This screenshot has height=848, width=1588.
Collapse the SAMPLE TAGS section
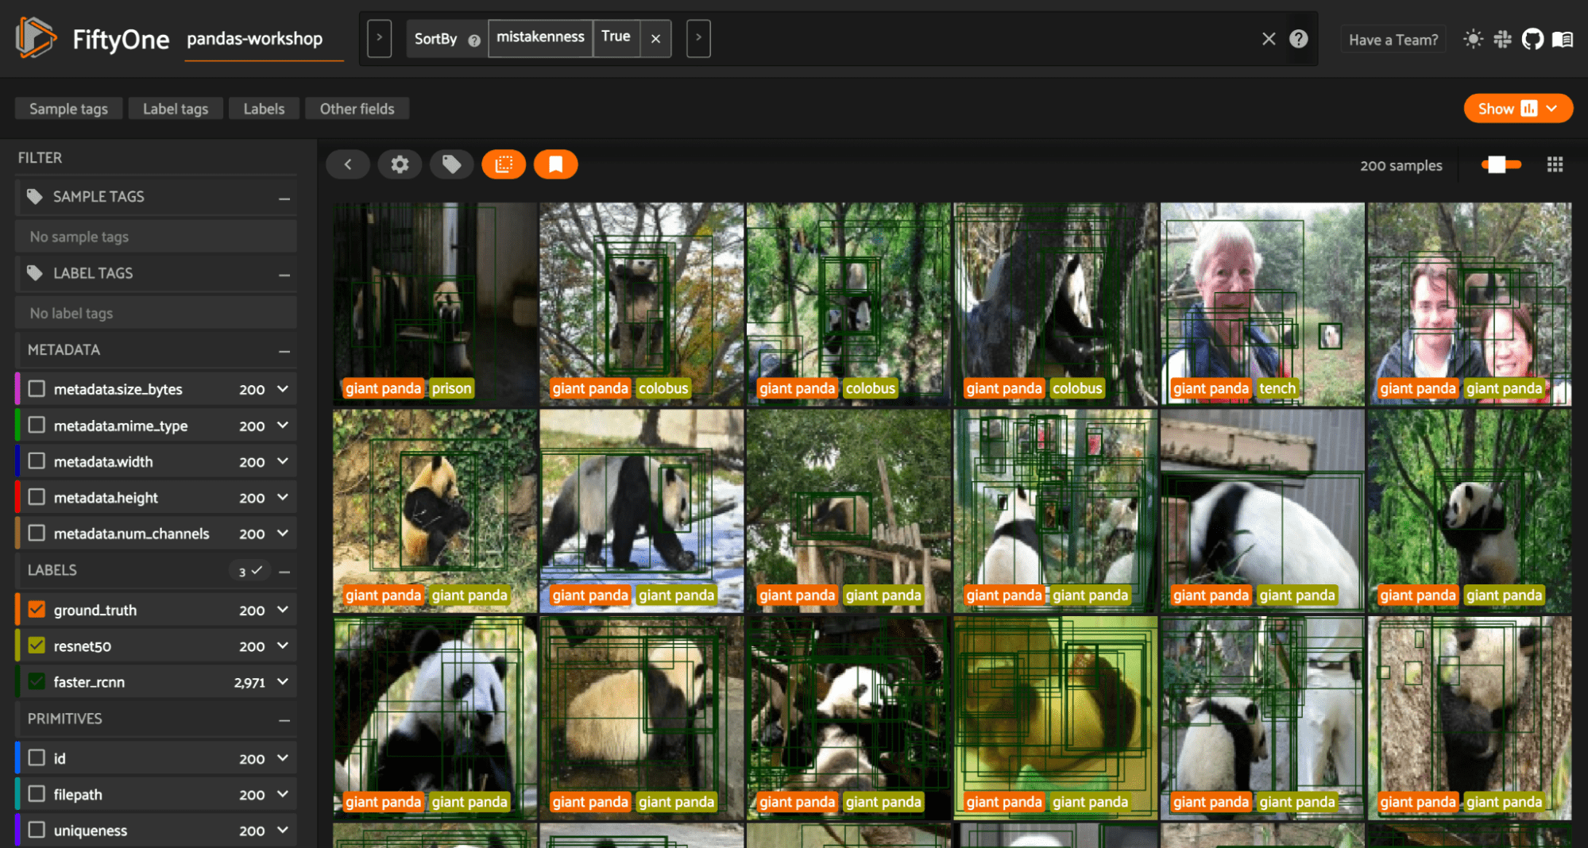pos(284,198)
